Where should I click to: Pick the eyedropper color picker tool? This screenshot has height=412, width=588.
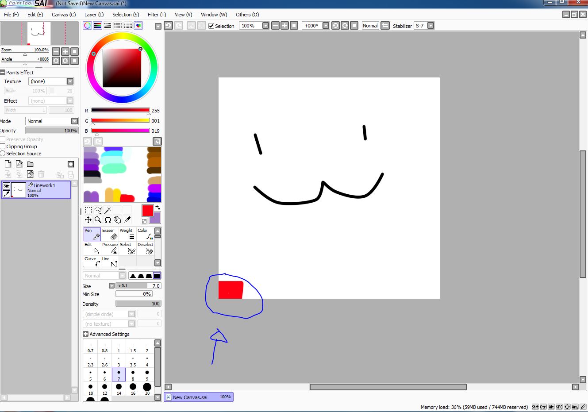[x=127, y=219]
